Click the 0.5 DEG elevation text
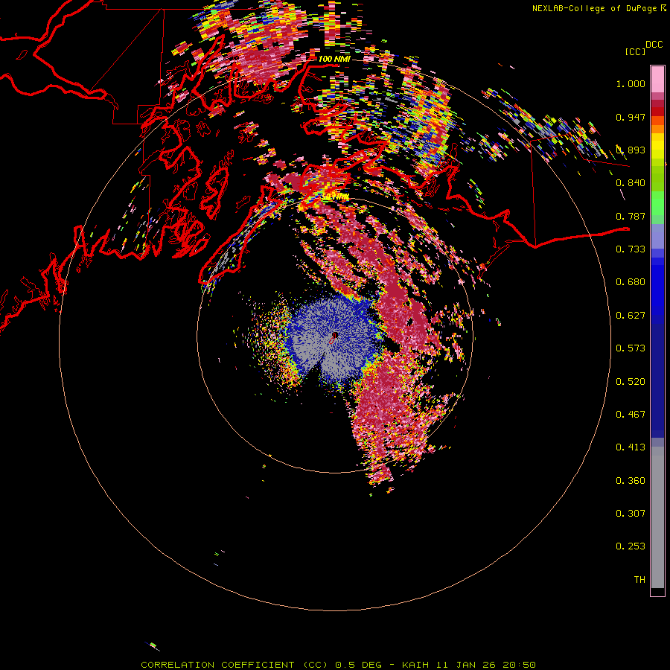Screen dimensions: 670x670 [x=358, y=665]
